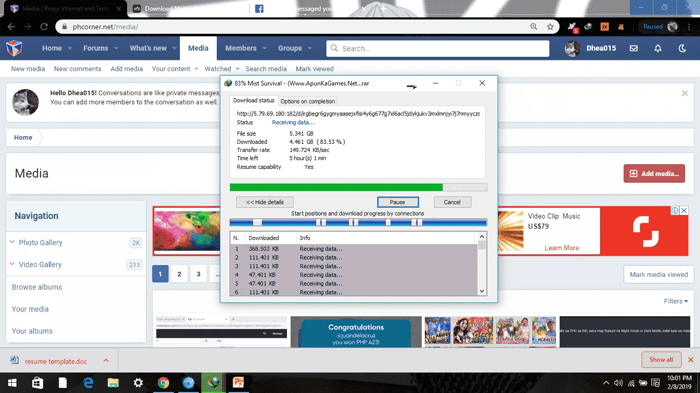The image size is (700, 393).
Task: Click the New media link
Action: pyautogui.click(x=28, y=69)
